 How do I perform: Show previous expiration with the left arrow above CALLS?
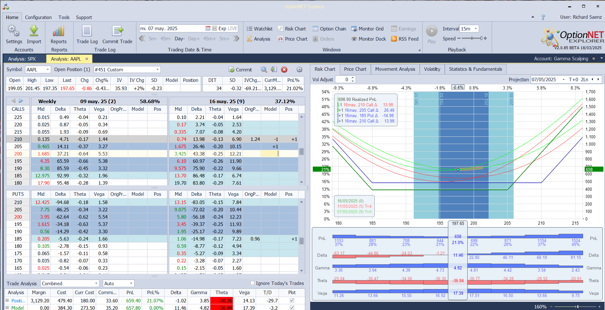(13, 101)
